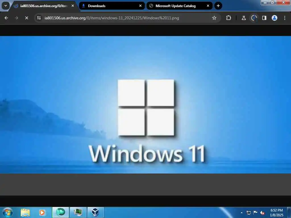Click the circular extension icon beside Labs

254,18
